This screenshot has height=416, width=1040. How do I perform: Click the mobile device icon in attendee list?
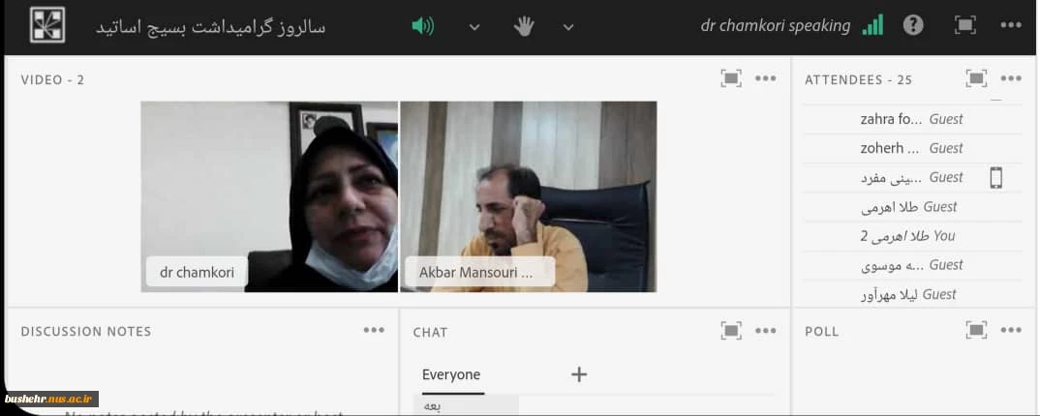pyautogui.click(x=995, y=178)
